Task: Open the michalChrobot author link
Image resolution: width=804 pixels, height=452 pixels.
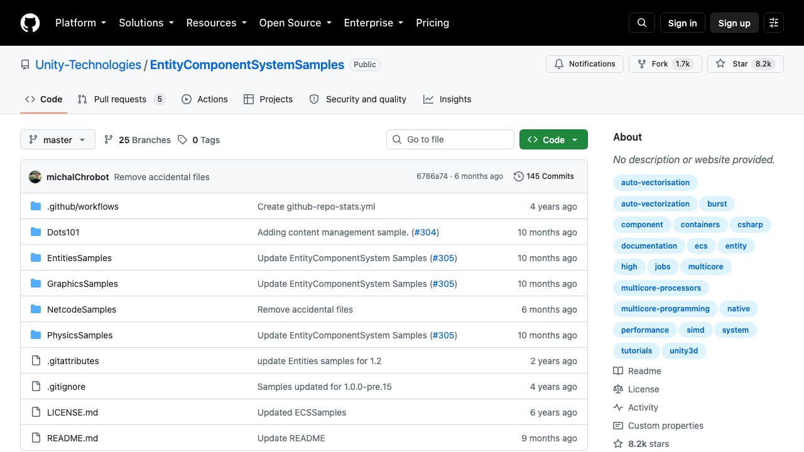Action: click(78, 177)
